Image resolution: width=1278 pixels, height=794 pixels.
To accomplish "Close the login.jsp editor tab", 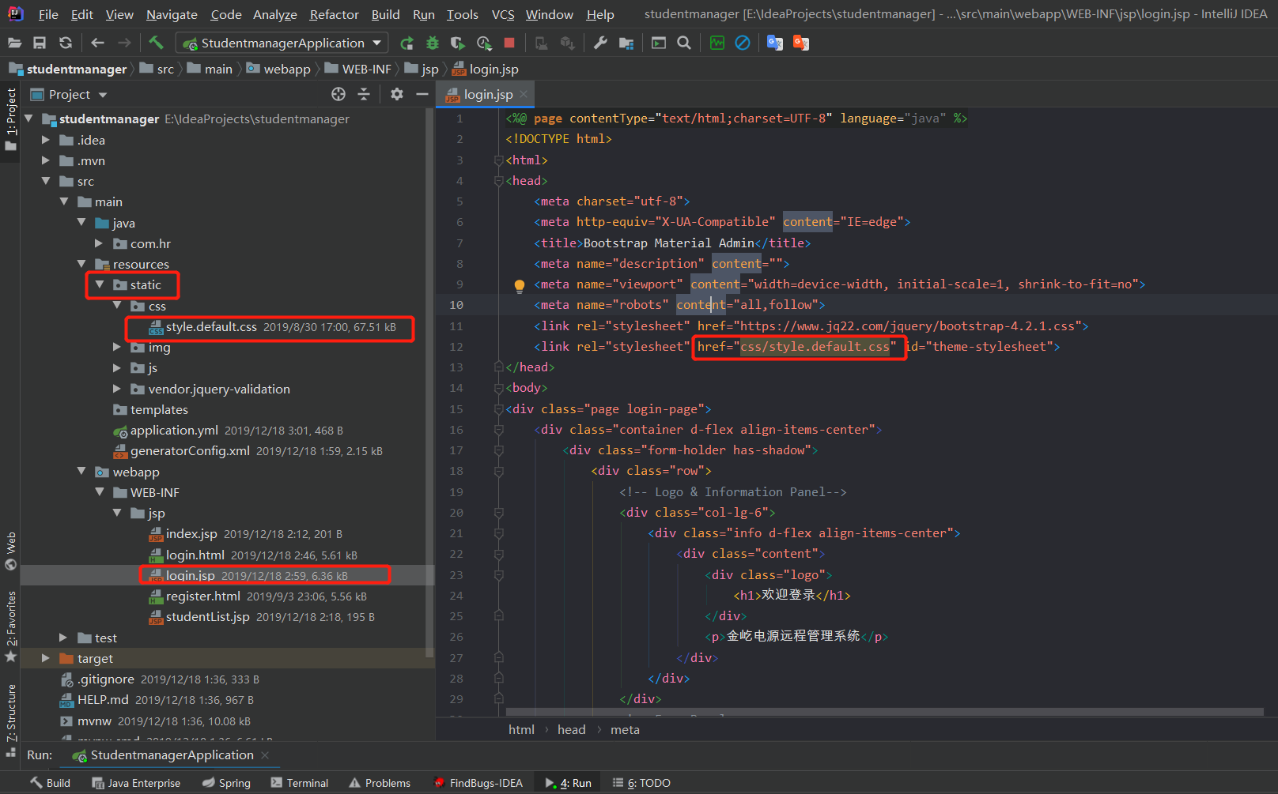I will (x=524, y=94).
